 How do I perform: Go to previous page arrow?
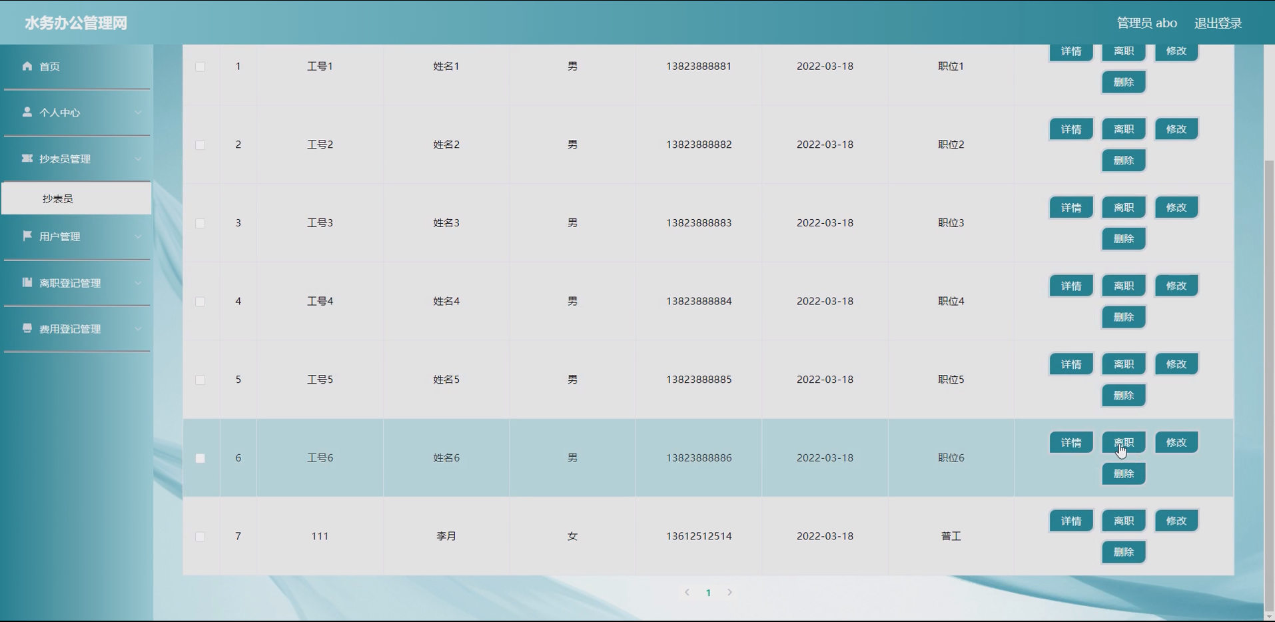(687, 592)
